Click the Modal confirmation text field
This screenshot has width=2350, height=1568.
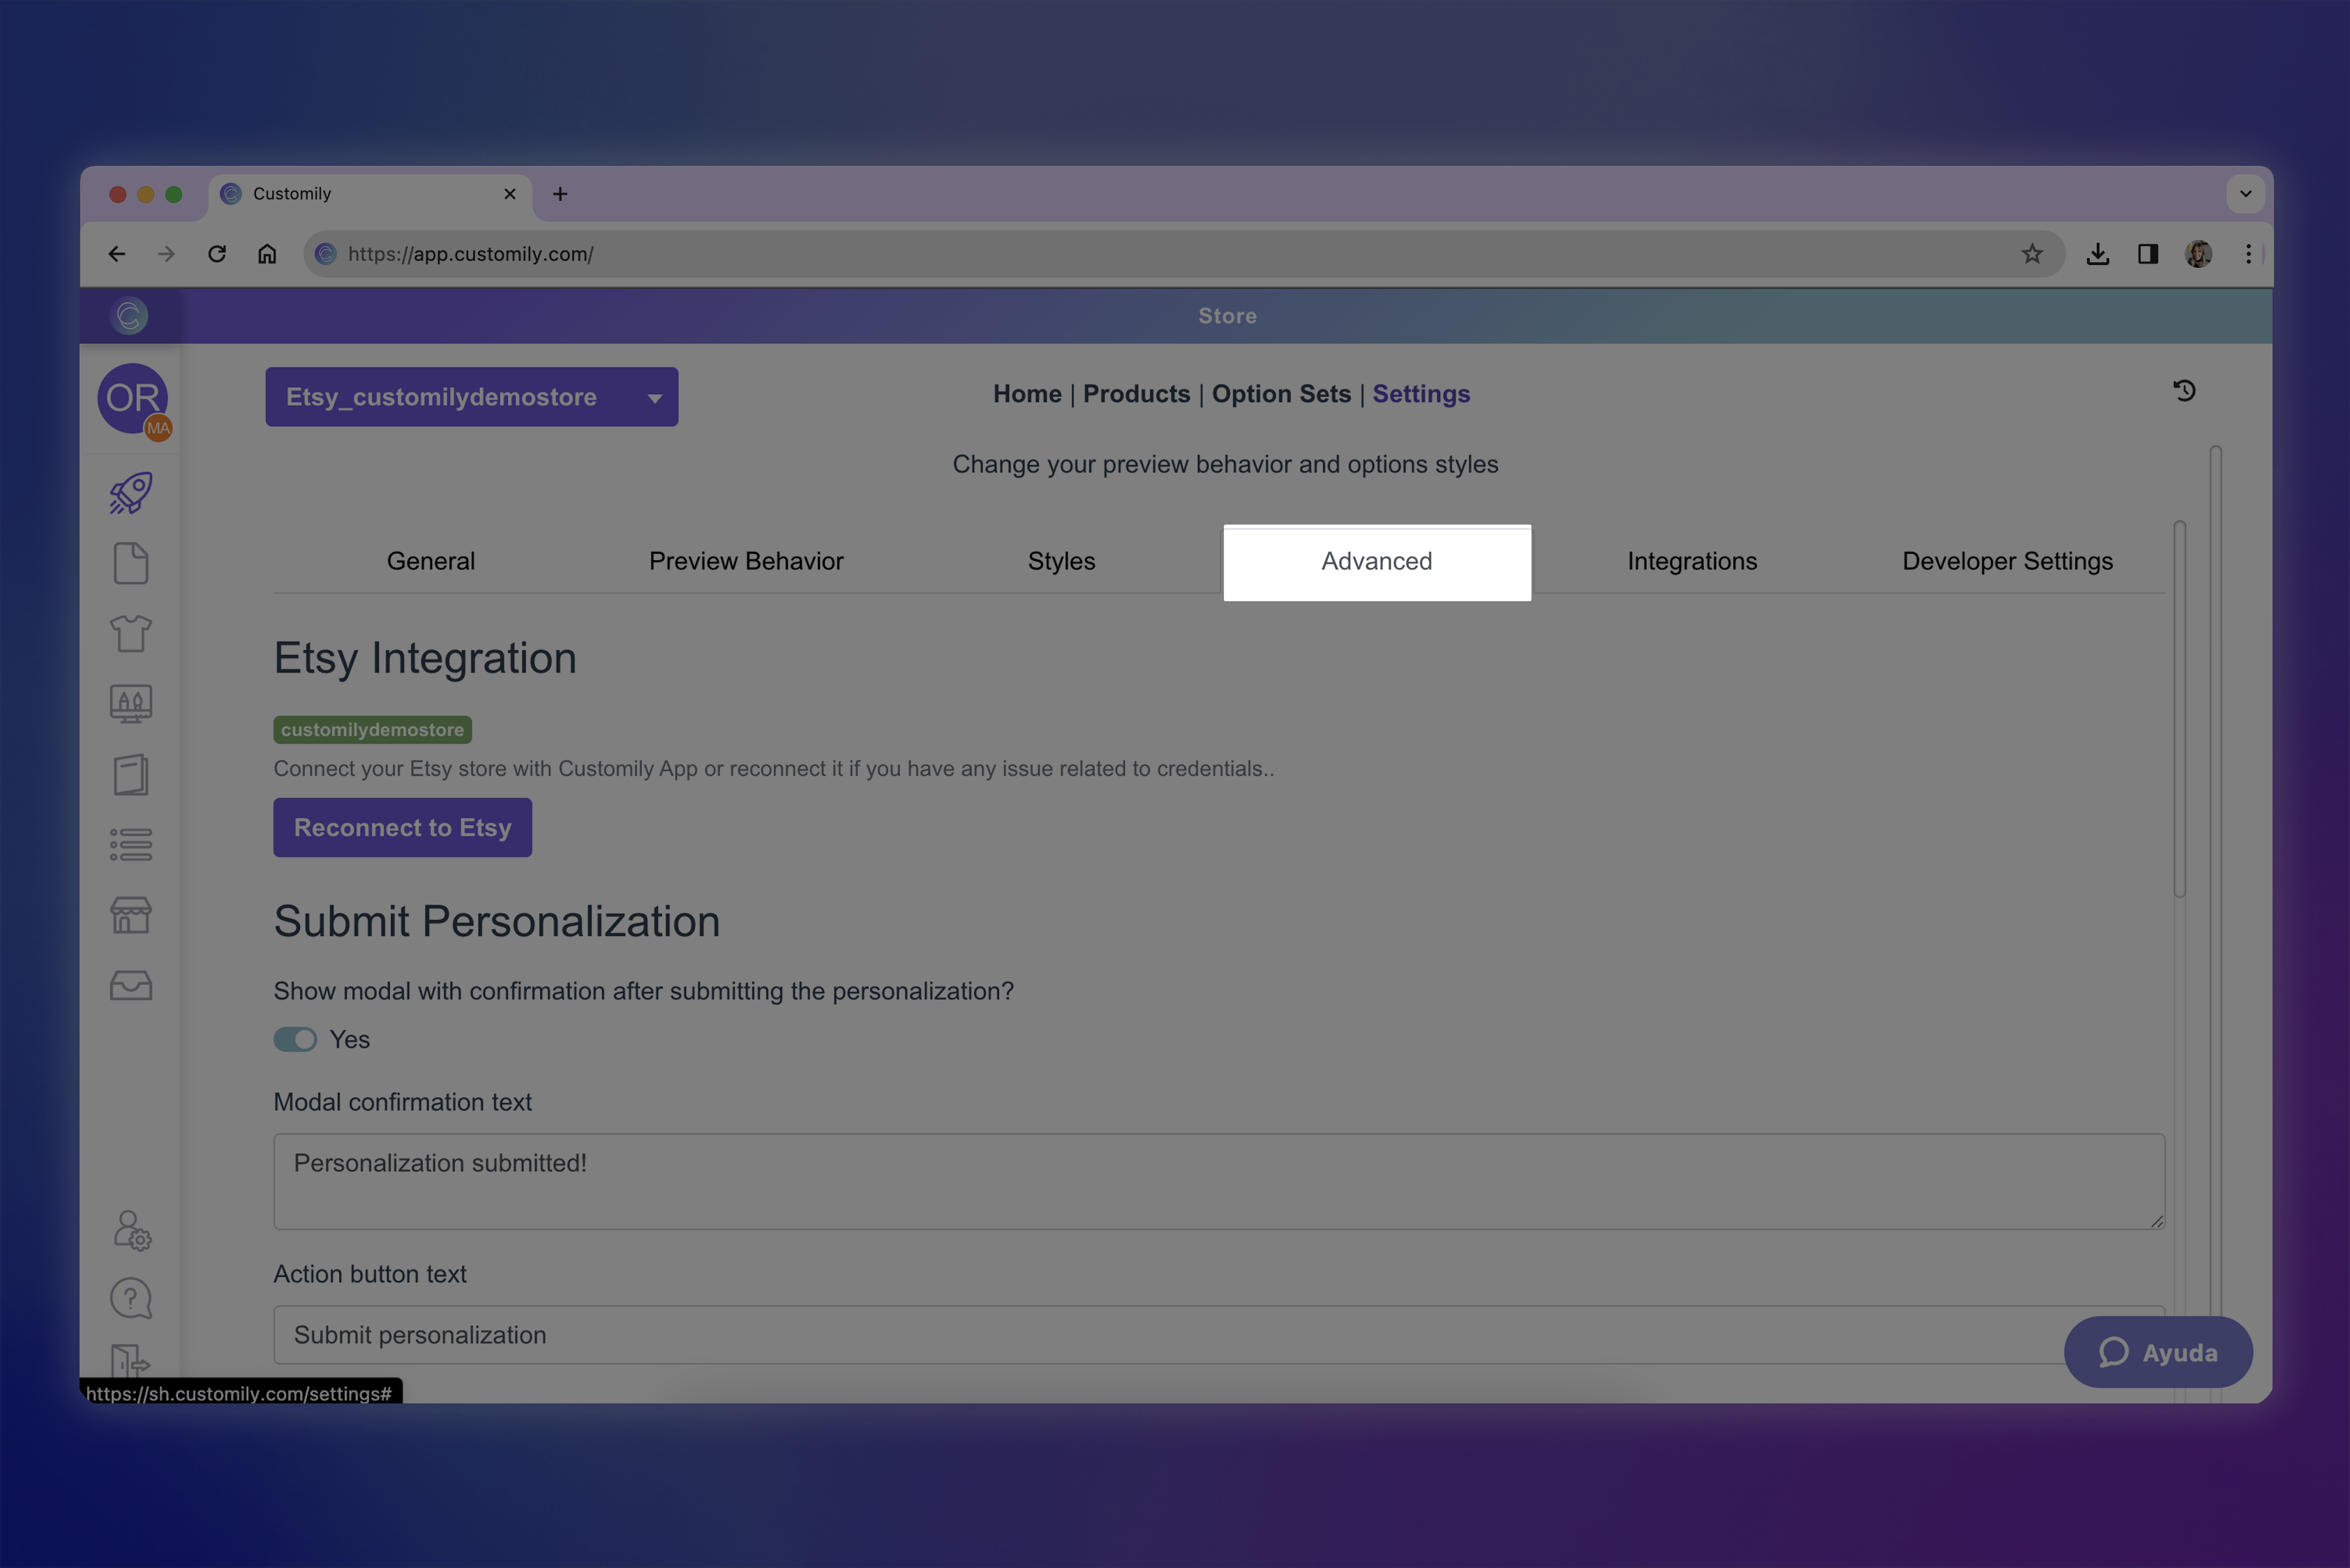tap(1218, 1181)
